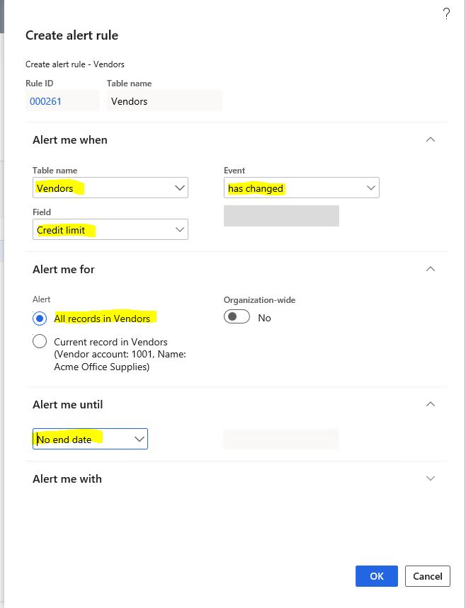Collapse the Alert me for section
This screenshot has width=466, height=608.
431,269
